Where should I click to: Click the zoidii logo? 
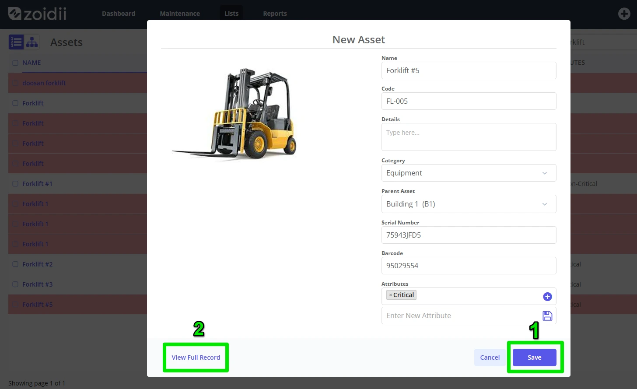pyautogui.click(x=38, y=14)
